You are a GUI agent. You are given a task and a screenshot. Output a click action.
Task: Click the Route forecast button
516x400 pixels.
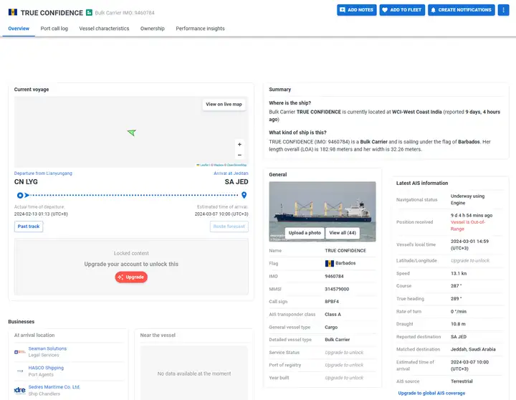(x=229, y=227)
